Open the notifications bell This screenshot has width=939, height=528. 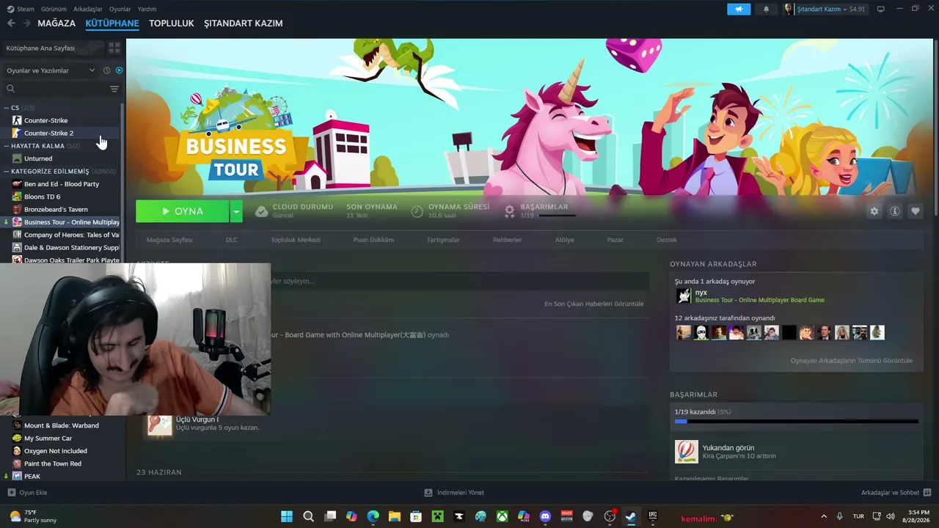pyautogui.click(x=767, y=9)
